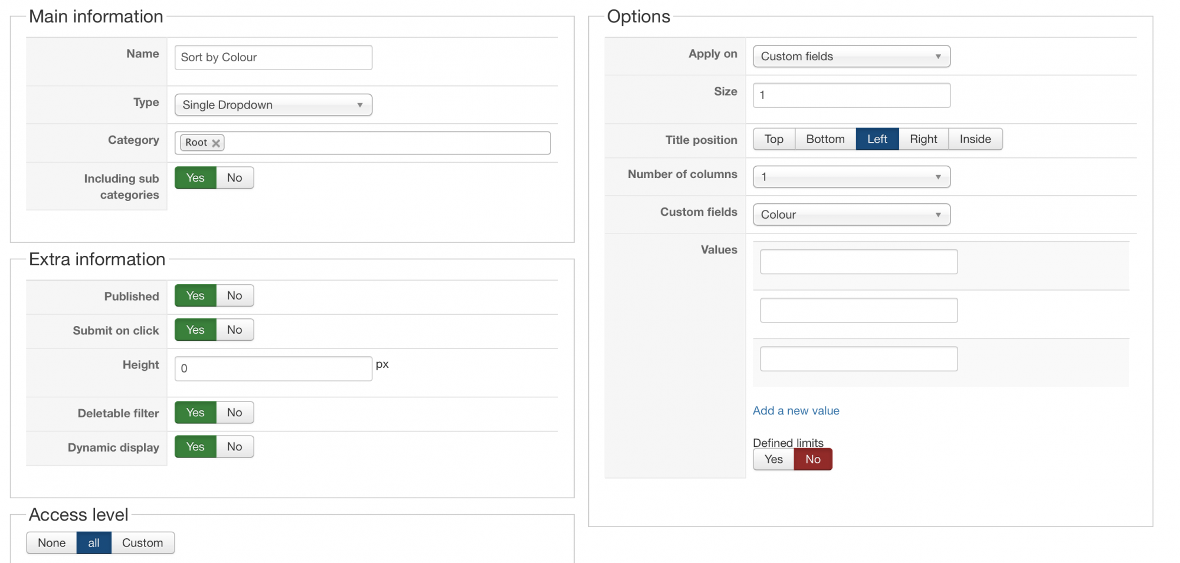Click the Height input field
1180x563 pixels.
273,368
